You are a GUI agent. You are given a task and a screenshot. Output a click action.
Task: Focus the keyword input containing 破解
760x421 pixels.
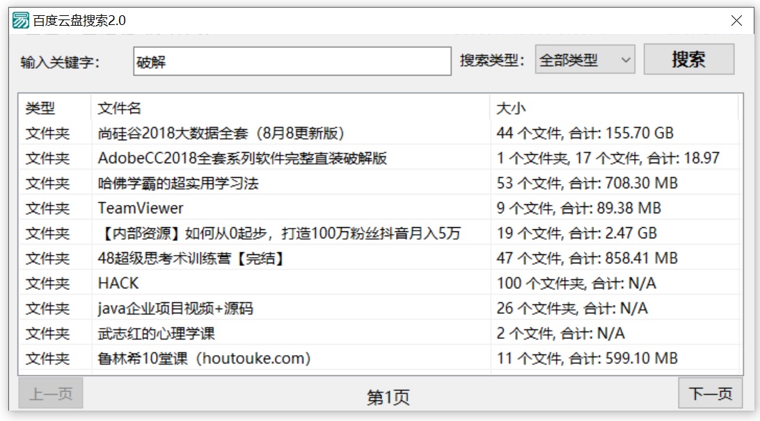pos(292,61)
